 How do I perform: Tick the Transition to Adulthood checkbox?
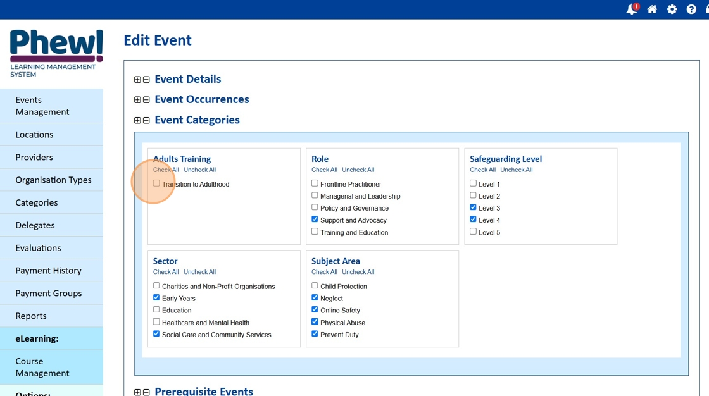tap(156, 183)
